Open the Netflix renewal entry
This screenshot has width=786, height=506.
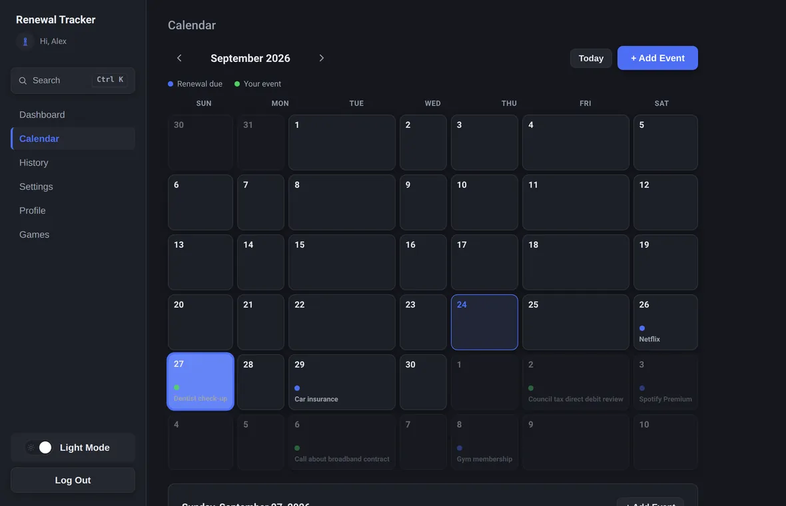649,339
